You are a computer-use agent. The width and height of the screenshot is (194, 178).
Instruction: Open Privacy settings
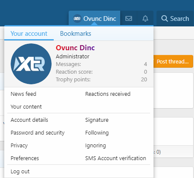pos(19,146)
